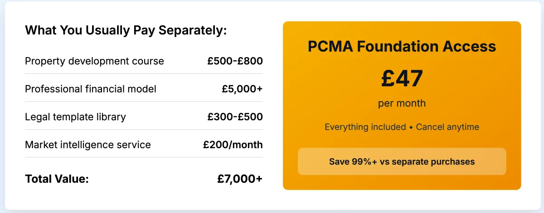
Task: Click 'Everything included' text
Action: [365, 127]
